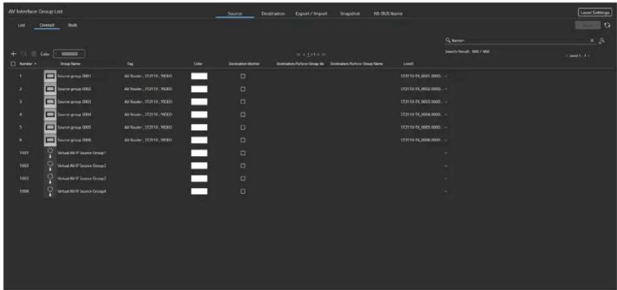
Task: Click the monitor icon of Source group 0004
Action: pos(50,115)
